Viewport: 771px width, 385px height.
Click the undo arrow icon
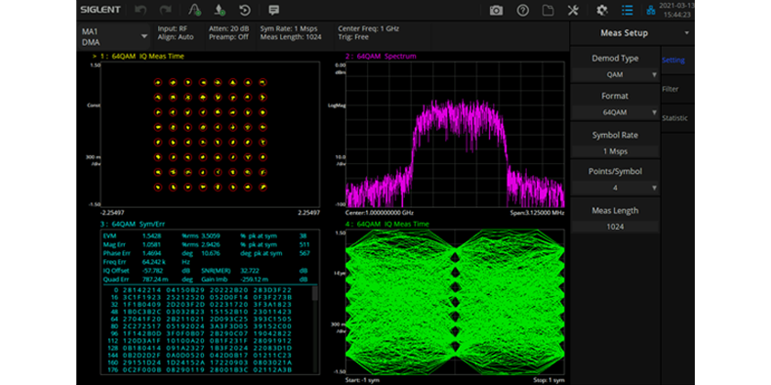pyautogui.click(x=141, y=10)
